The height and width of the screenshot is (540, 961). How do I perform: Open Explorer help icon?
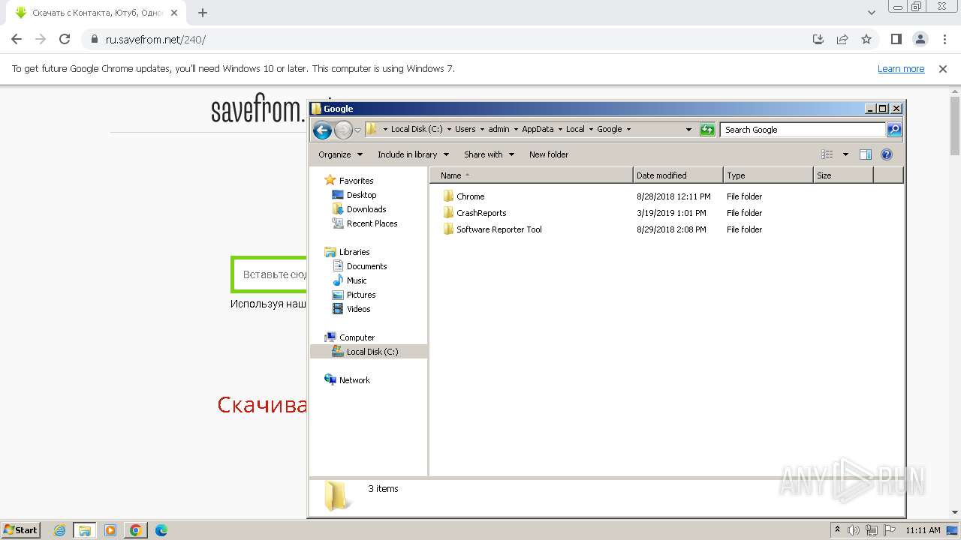point(887,154)
